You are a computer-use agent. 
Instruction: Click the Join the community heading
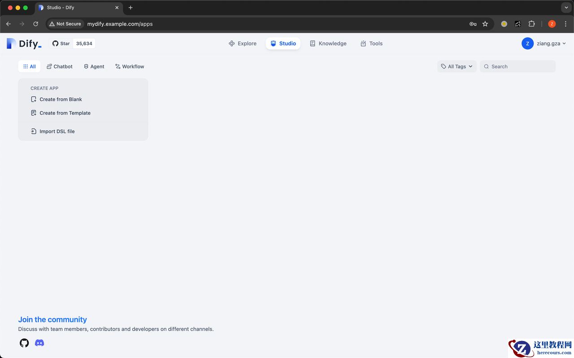tap(52, 319)
